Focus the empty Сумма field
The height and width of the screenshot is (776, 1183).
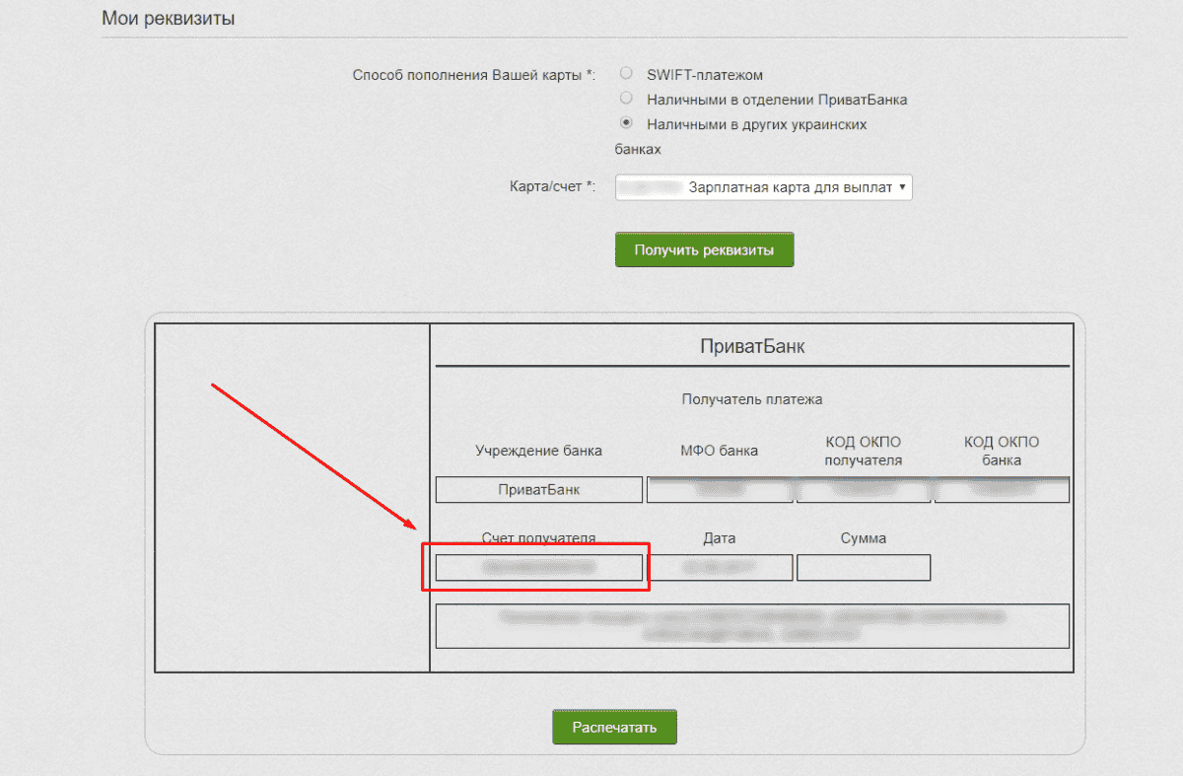[x=864, y=568]
